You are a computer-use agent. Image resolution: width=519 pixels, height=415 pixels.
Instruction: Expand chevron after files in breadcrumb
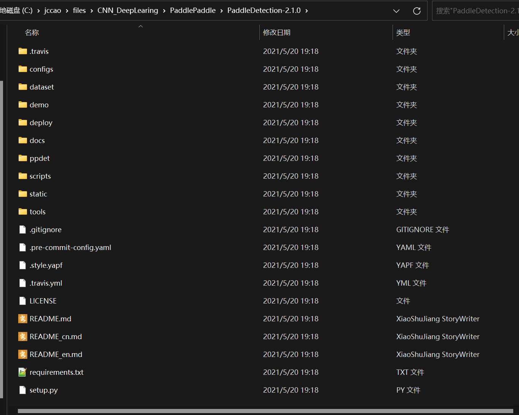coord(91,11)
